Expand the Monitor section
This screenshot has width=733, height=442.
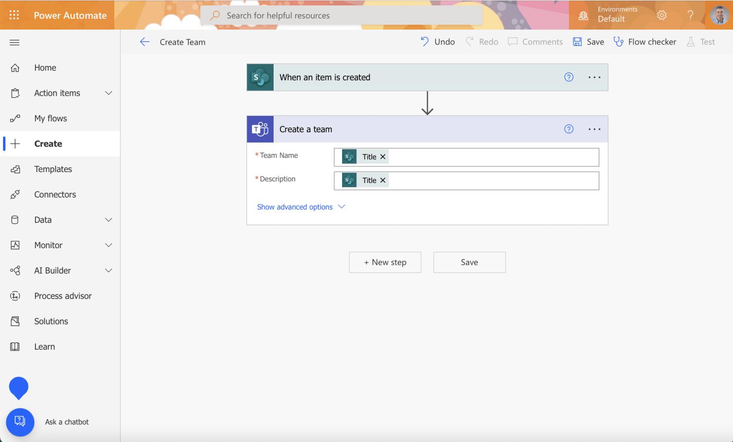tap(108, 245)
